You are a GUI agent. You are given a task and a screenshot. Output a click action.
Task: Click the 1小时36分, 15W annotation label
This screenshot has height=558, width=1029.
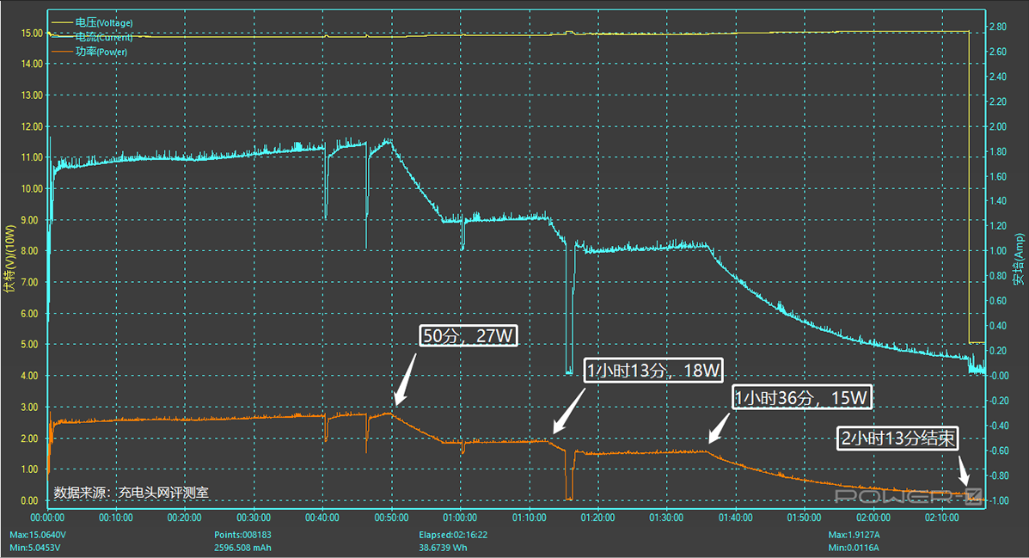pyautogui.click(x=802, y=398)
